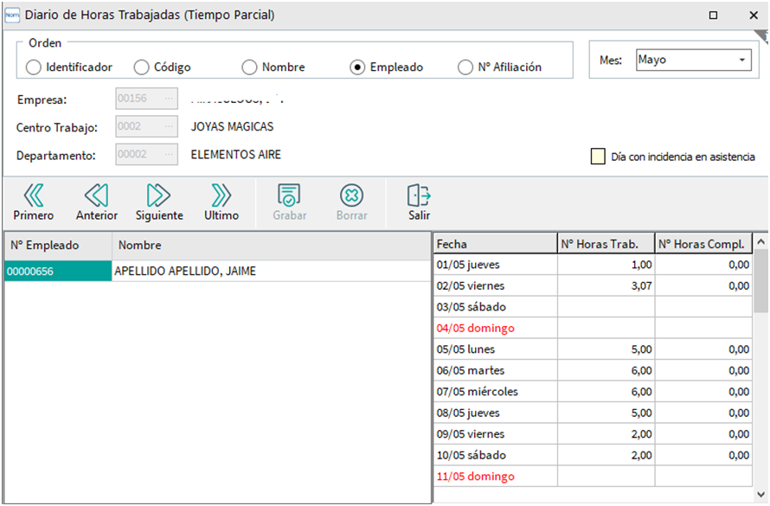Click the Anterior previous record icon

pos(96,195)
